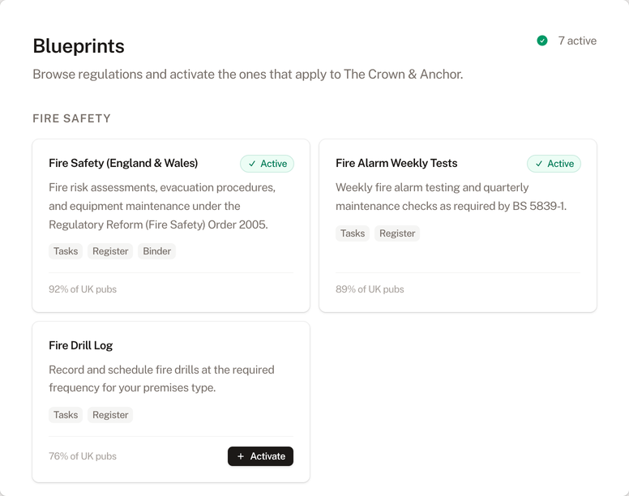
Task: Select Register tag on Fire Safety card
Action: click(x=110, y=251)
